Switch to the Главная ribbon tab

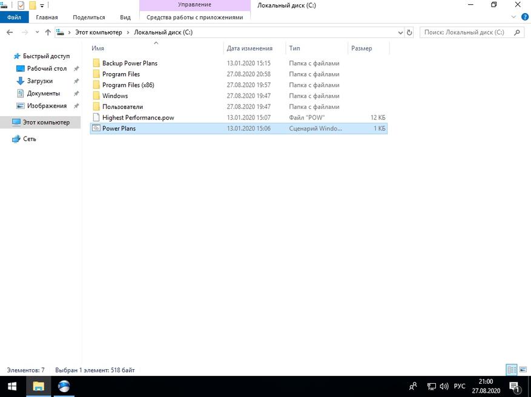pyautogui.click(x=47, y=18)
